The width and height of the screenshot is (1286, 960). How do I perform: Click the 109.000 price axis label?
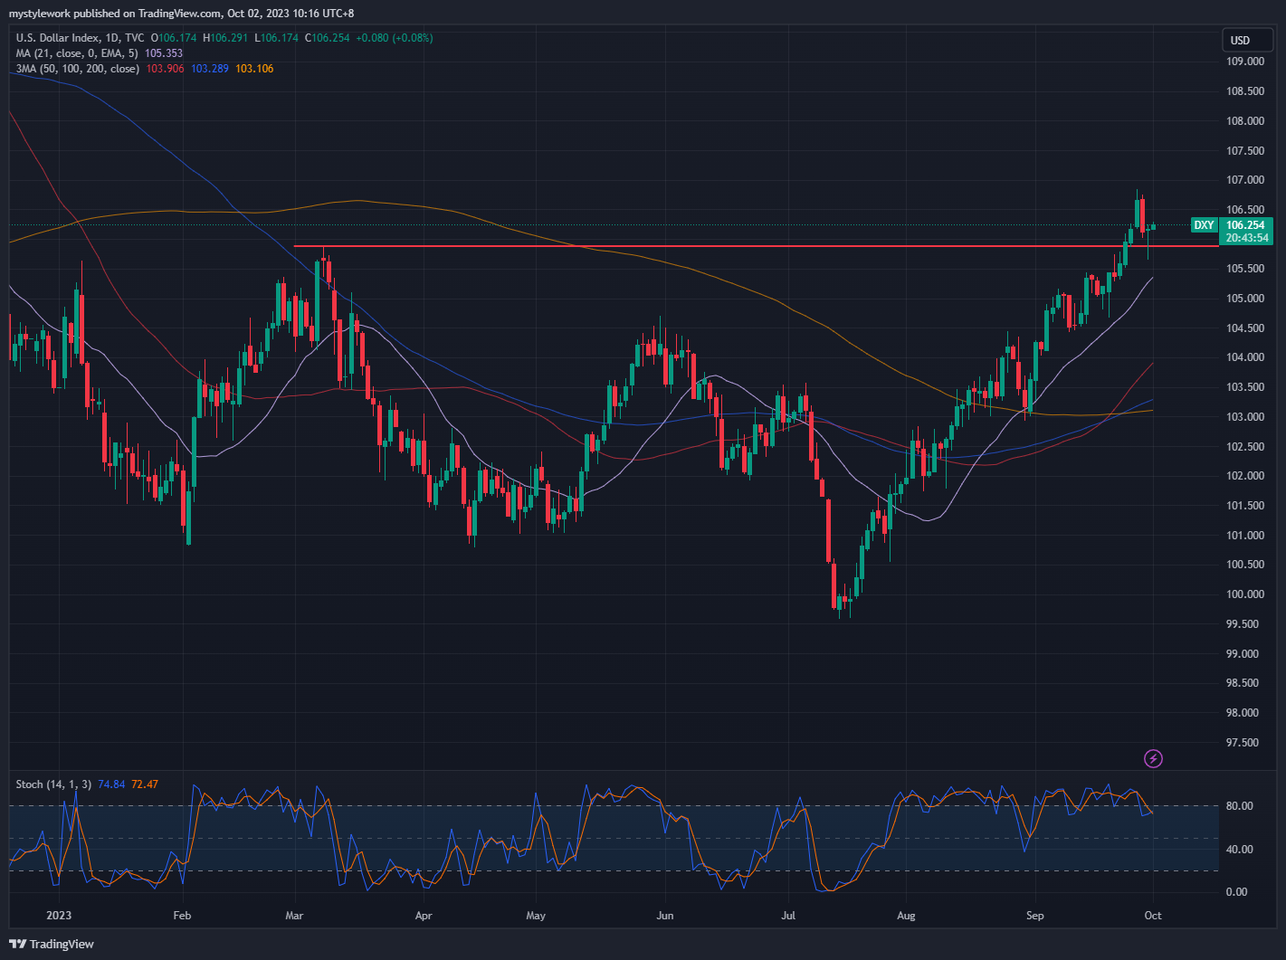click(1245, 62)
